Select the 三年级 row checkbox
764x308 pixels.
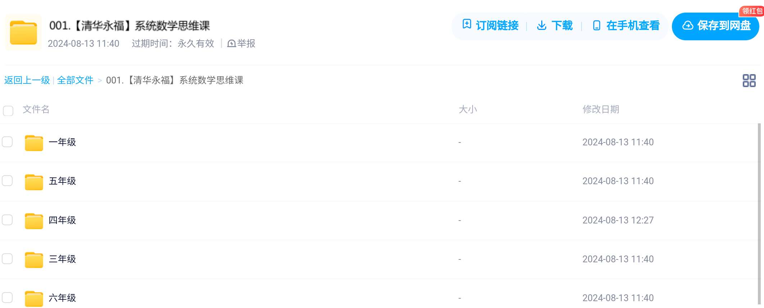[x=7, y=259]
